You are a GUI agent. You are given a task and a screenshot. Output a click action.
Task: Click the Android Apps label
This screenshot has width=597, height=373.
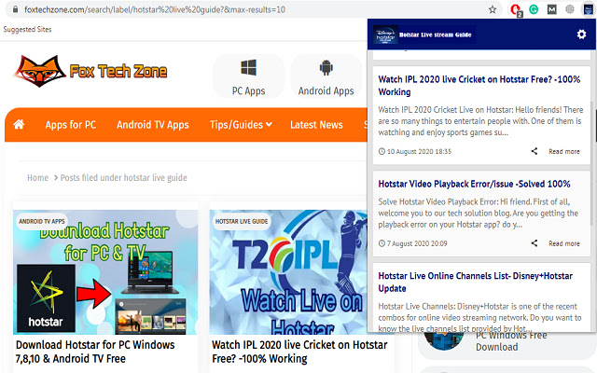pyautogui.click(x=326, y=91)
